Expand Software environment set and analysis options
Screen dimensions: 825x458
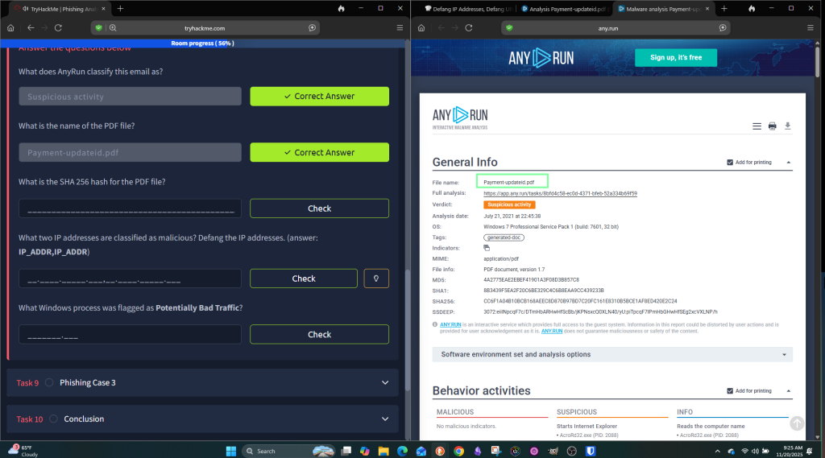pos(612,354)
